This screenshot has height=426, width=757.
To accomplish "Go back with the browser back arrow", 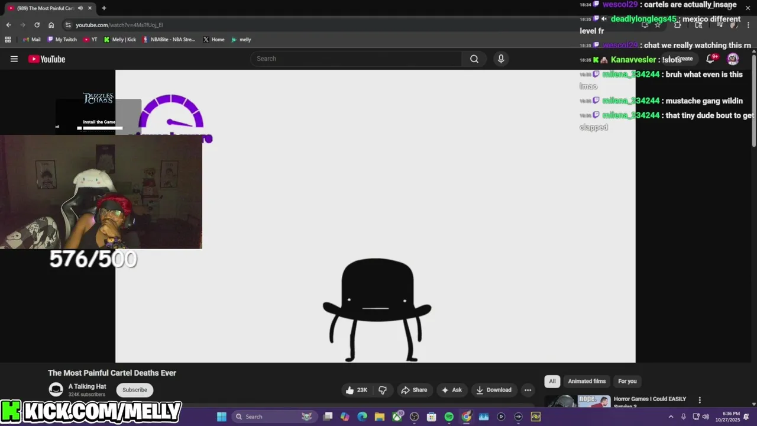I will pos(8,25).
